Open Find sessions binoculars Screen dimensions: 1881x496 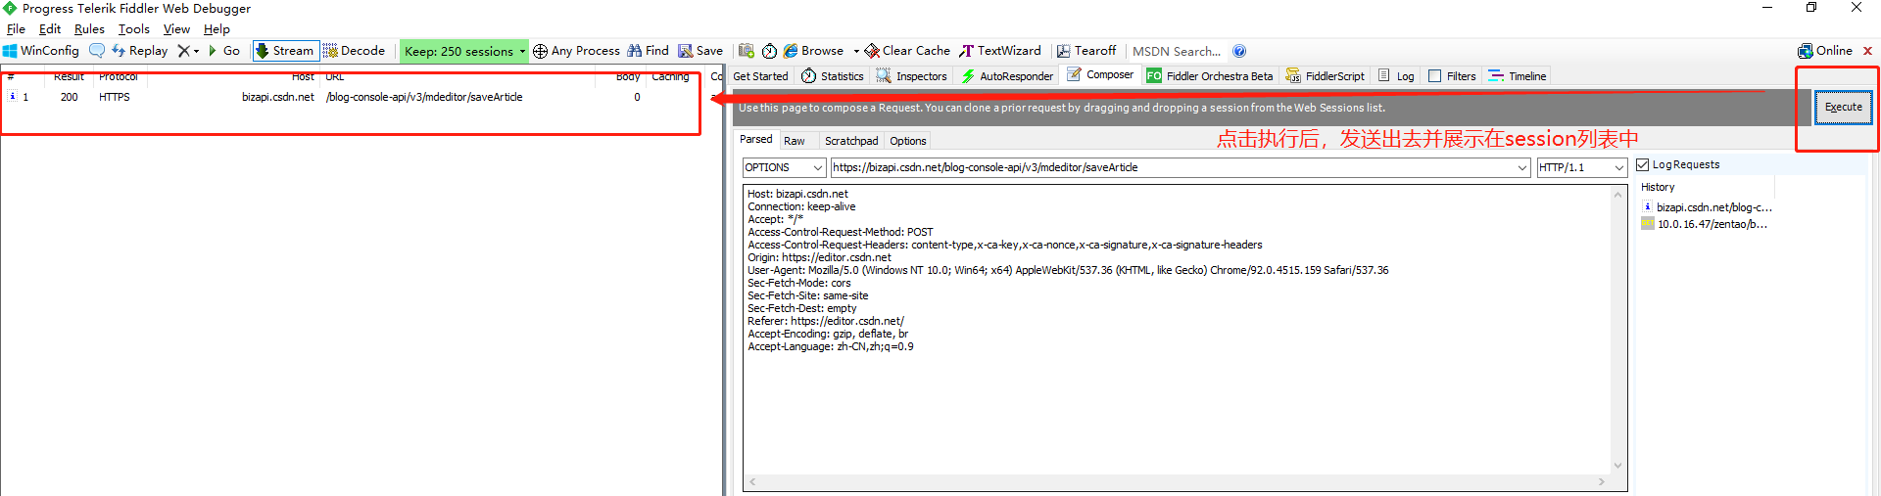pos(648,51)
